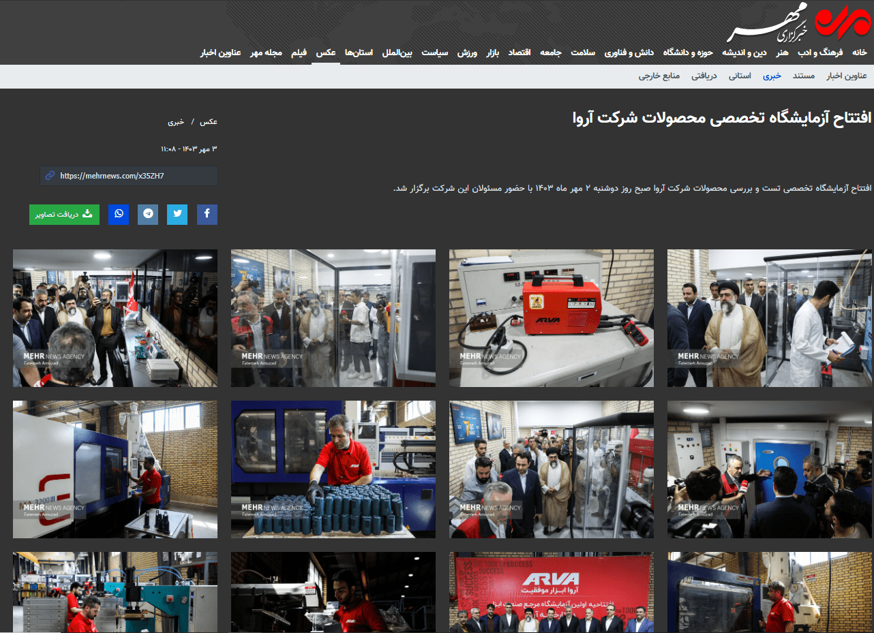
Task: Open photo of crowd behind glass enclosure
Action: pos(333,318)
